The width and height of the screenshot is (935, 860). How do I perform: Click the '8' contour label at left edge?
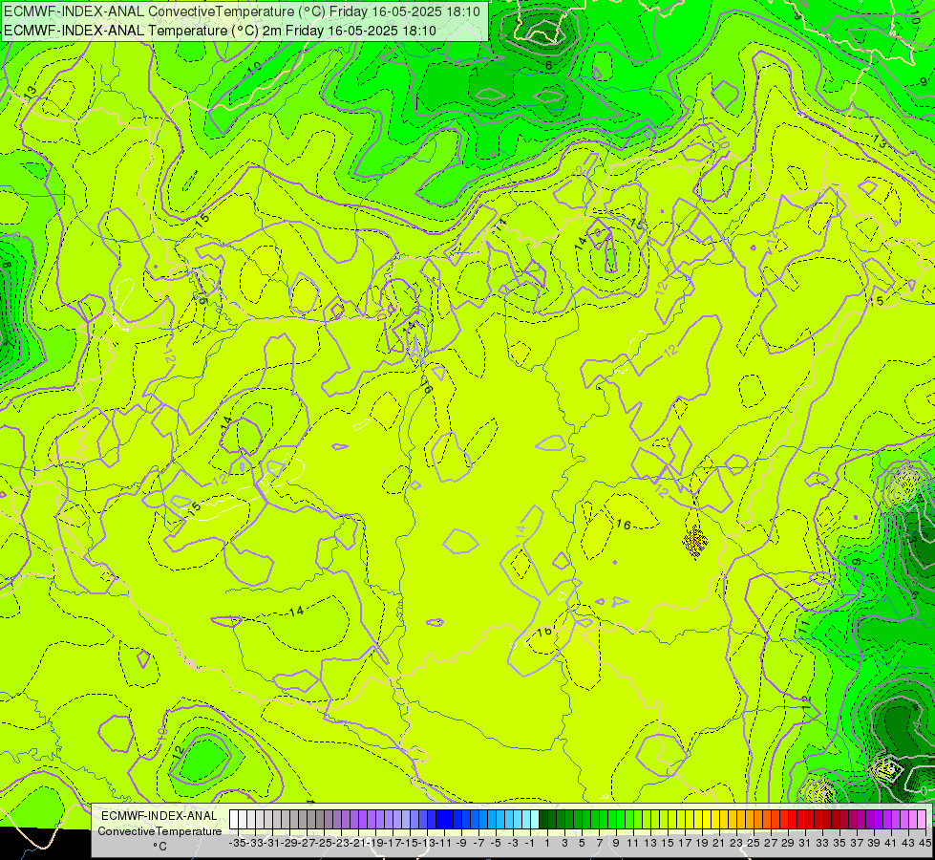7,265
